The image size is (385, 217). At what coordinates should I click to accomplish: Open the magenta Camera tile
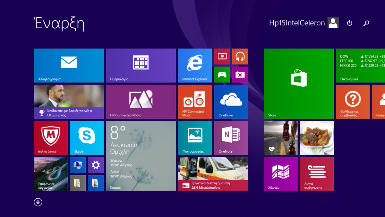pos(240,75)
